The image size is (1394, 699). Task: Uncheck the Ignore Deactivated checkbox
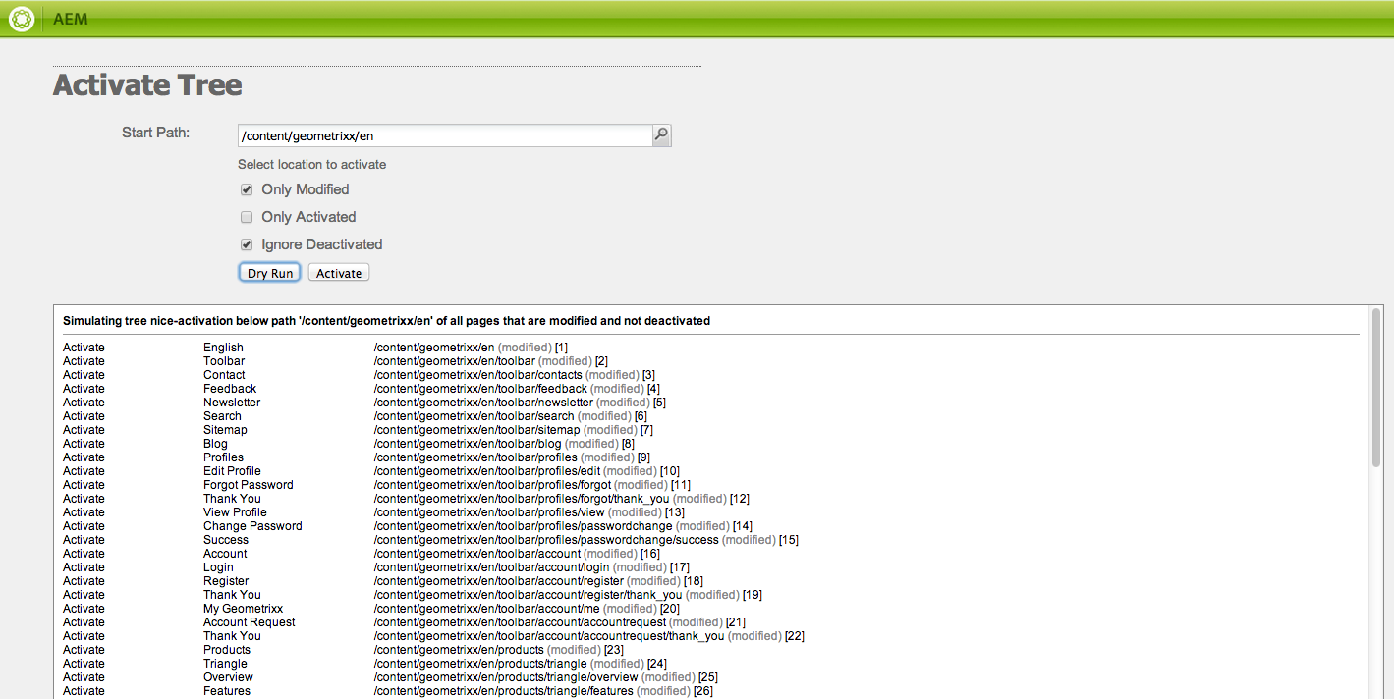click(247, 244)
